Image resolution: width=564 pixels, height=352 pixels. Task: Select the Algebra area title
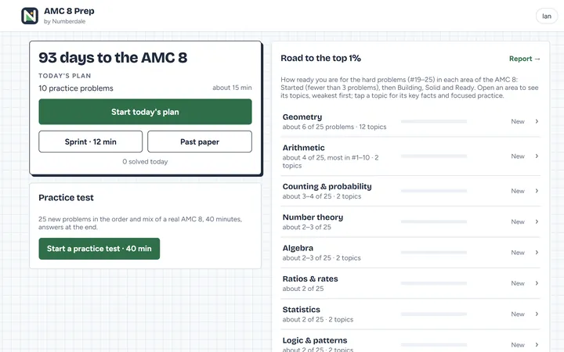tap(298, 248)
